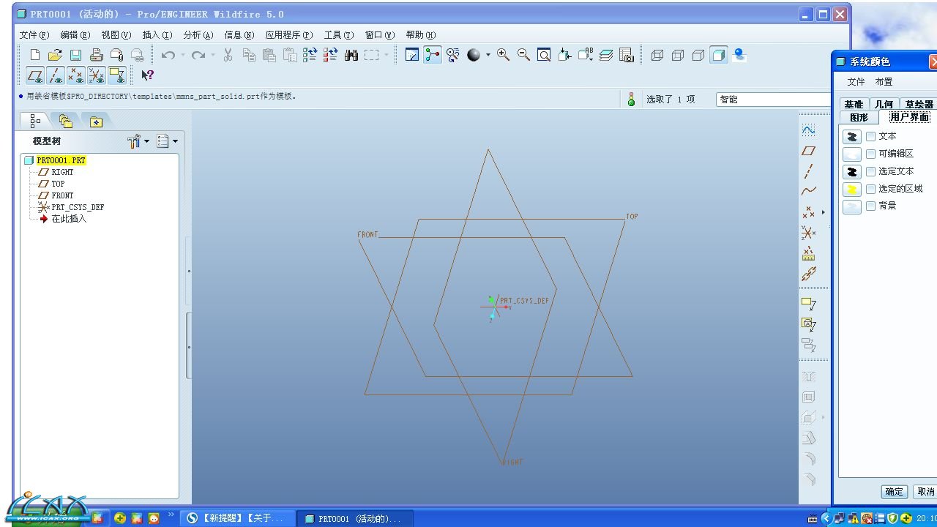937x527 pixels.
Task: Select the Sketch tool in right toolbar
Action: point(808,130)
